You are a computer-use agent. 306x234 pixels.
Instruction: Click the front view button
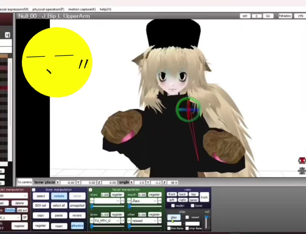pyautogui.click(x=172, y=194)
